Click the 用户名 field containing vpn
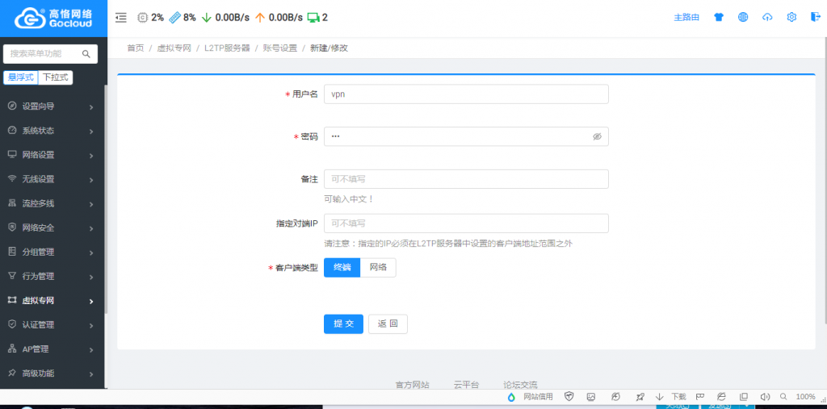 466,94
